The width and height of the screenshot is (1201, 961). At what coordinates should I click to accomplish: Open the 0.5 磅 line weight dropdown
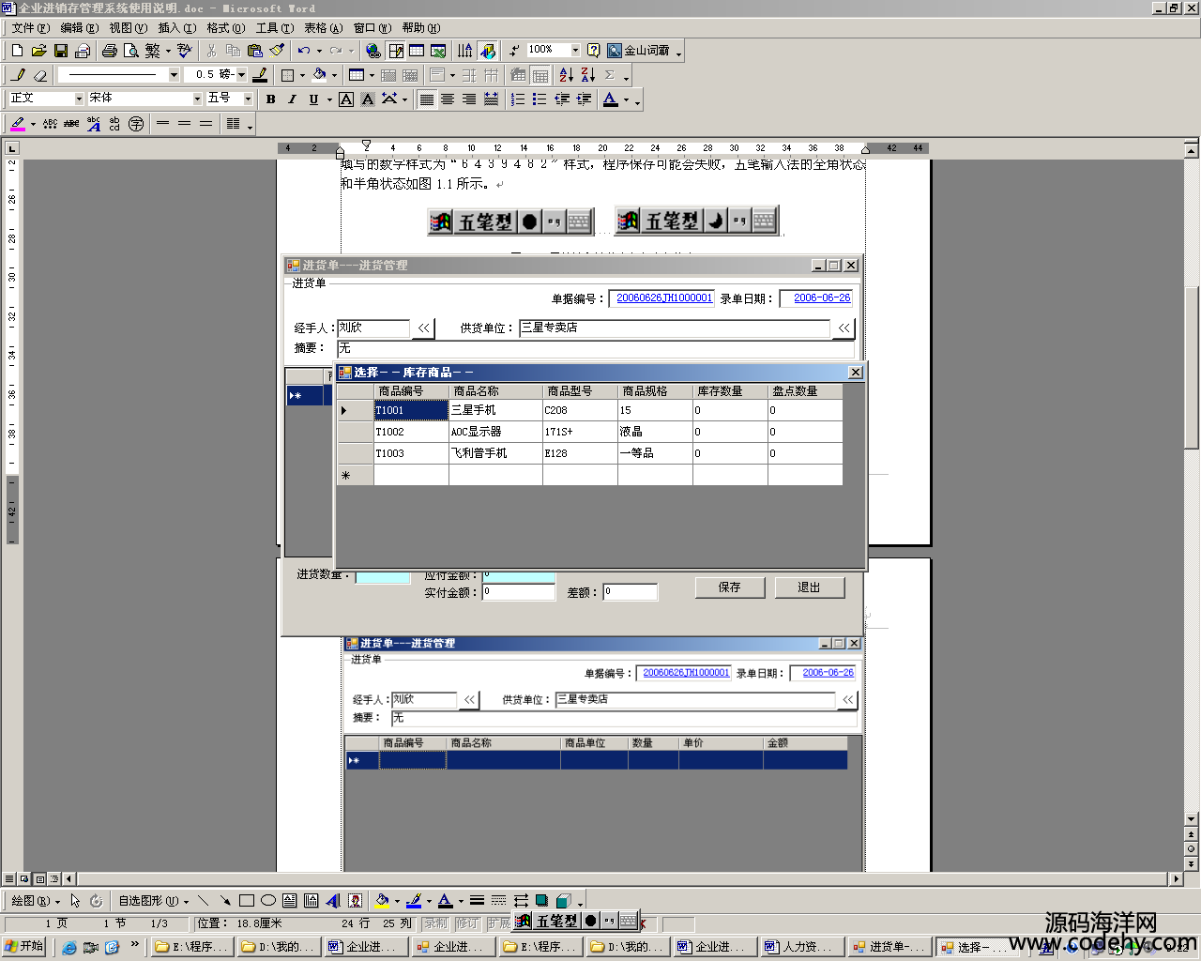pyautogui.click(x=241, y=74)
